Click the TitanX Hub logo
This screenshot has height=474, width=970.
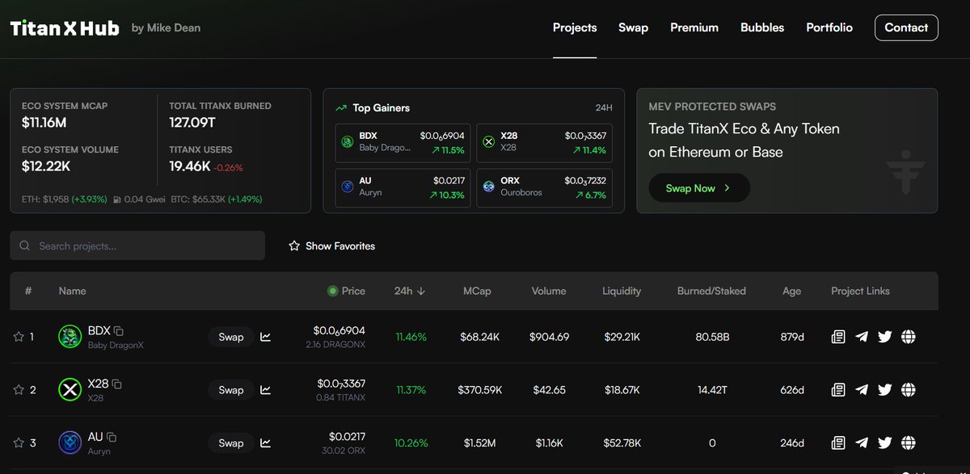tap(65, 28)
